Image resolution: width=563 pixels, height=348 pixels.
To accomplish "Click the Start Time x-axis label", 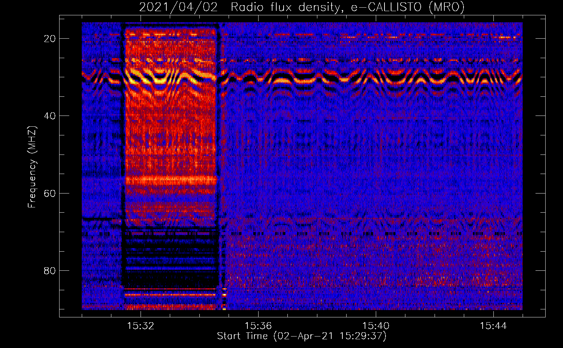I will coord(301,336).
